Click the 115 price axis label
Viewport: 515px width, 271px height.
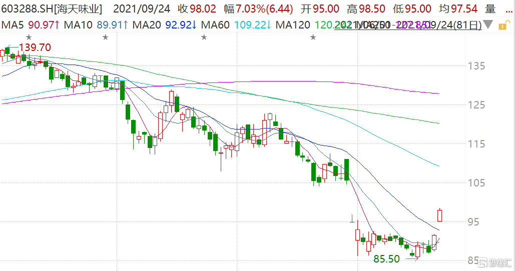[x=476, y=144]
